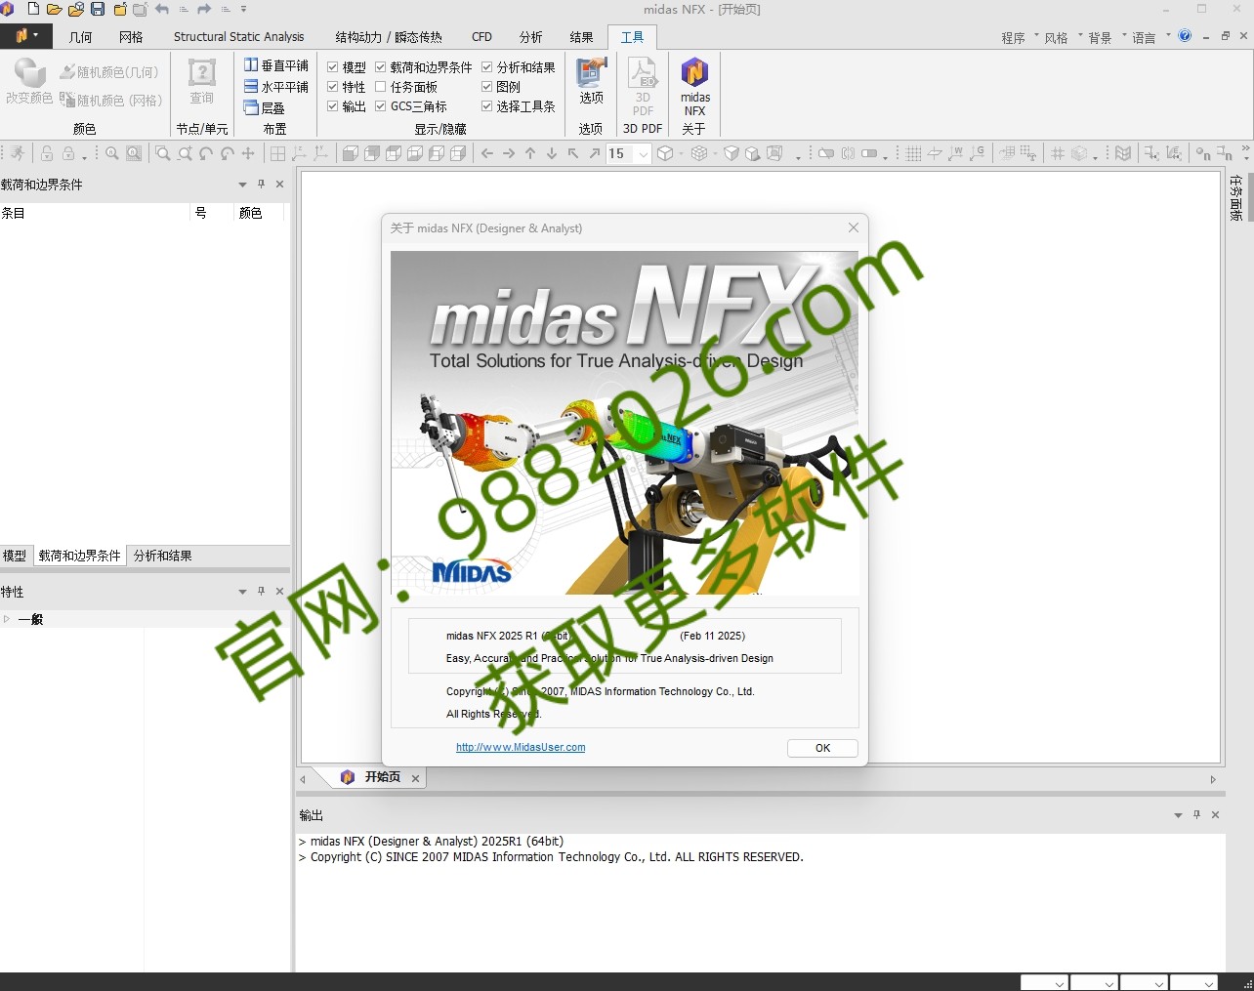The height and width of the screenshot is (991, 1254).
Task: Click the midas NFX 关于 icon
Action: [694, 86]
